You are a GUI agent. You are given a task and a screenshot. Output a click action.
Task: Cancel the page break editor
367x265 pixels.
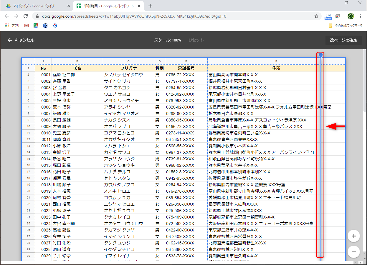[21, 40]
